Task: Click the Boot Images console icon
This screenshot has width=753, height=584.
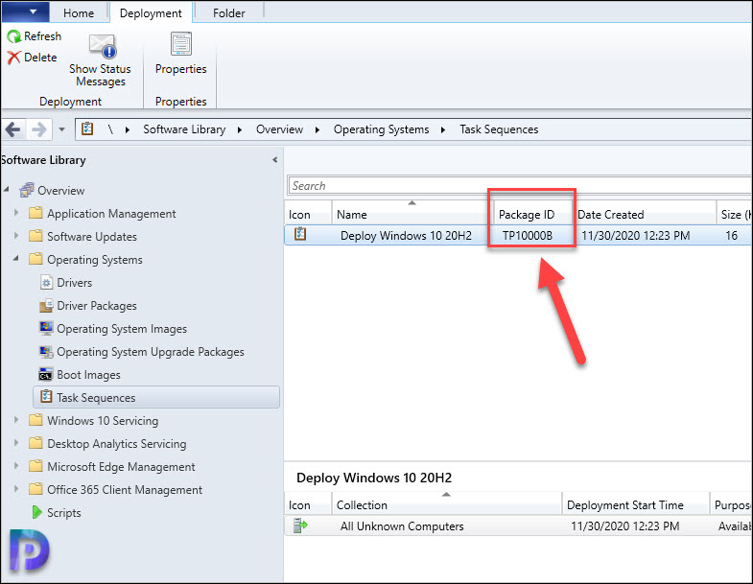Action: [46, 374]
